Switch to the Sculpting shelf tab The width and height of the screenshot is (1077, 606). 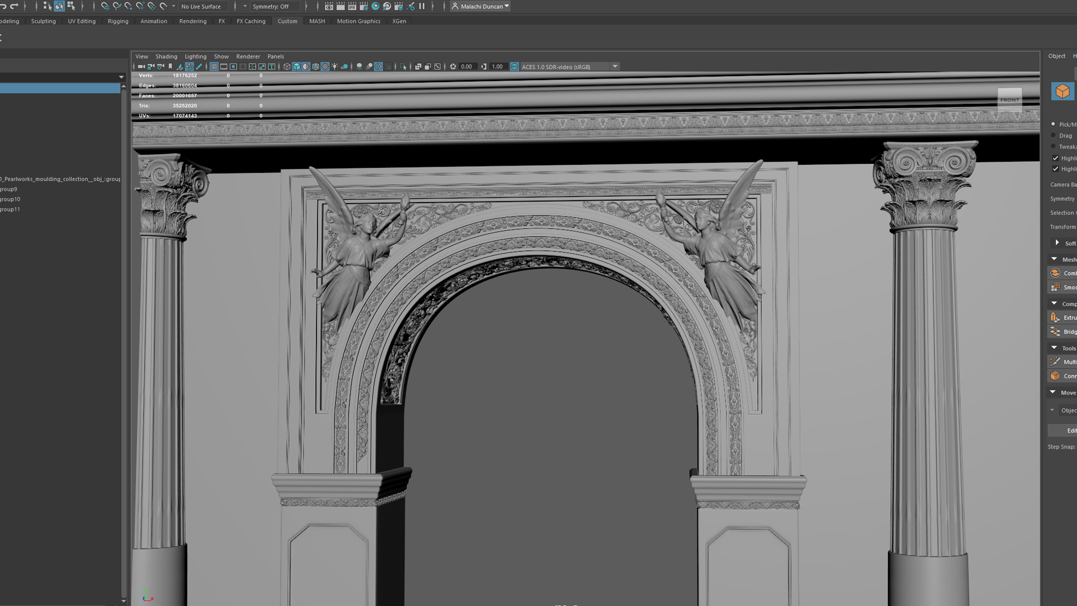point(43,21)
